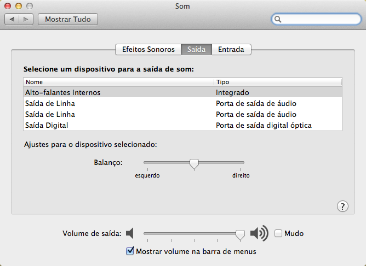Image resolution: width=366 pixels, height=266 pixels.
Task: Sort devices by the Tipo column header
Action: [278, 82]
